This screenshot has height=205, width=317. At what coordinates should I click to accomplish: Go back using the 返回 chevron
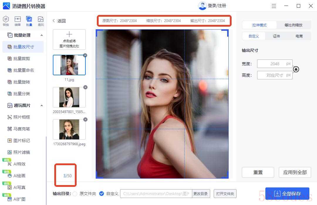coord(54,21)
